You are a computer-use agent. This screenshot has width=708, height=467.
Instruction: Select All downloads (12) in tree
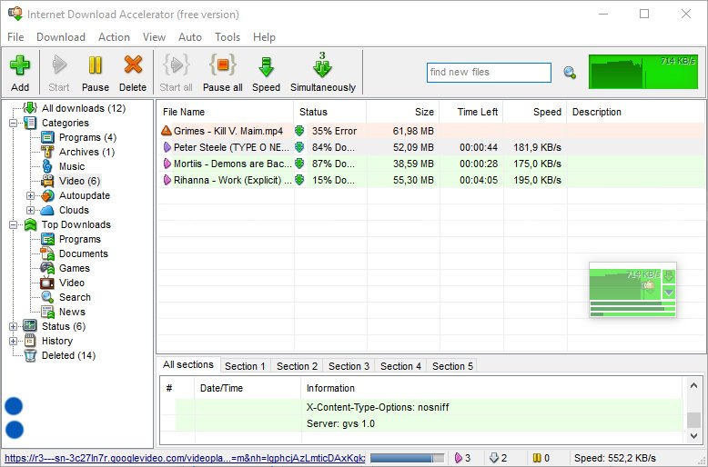tap(84, 108)
